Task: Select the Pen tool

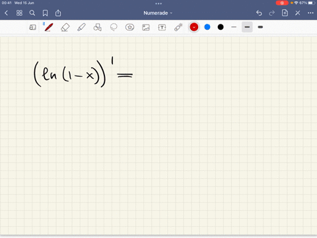Action: point(48,27)
